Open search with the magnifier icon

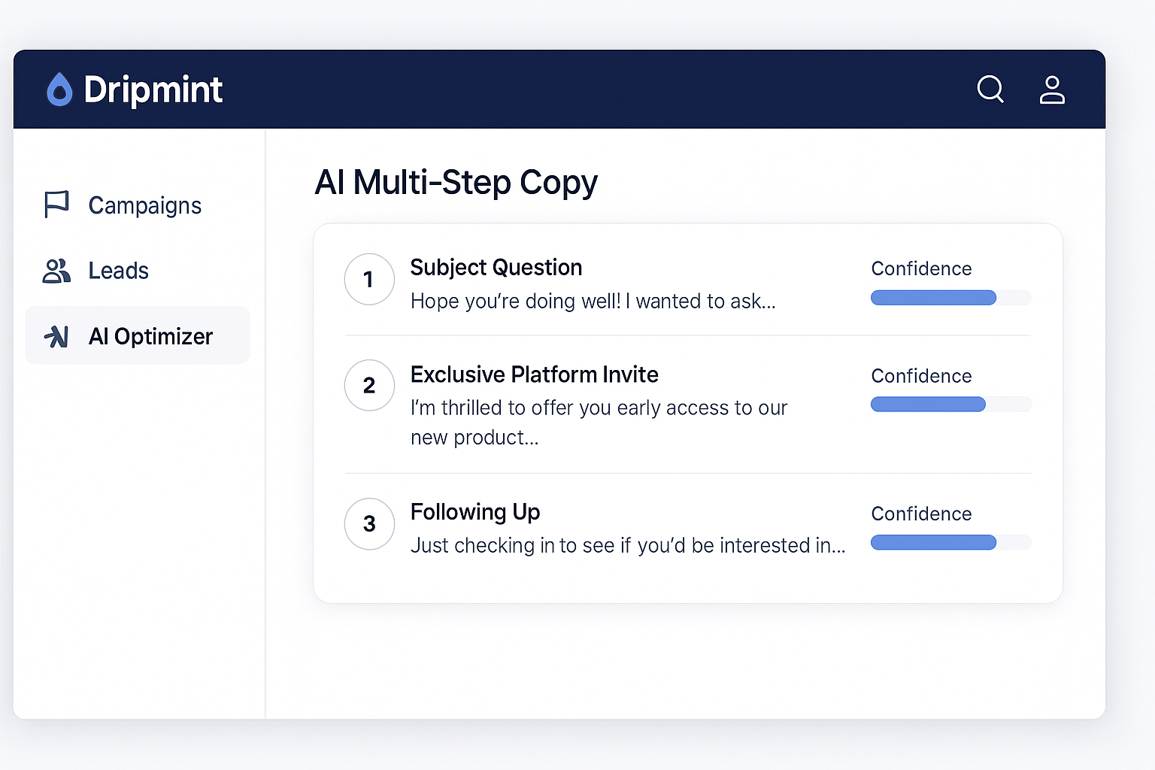(x=990, y=89)
